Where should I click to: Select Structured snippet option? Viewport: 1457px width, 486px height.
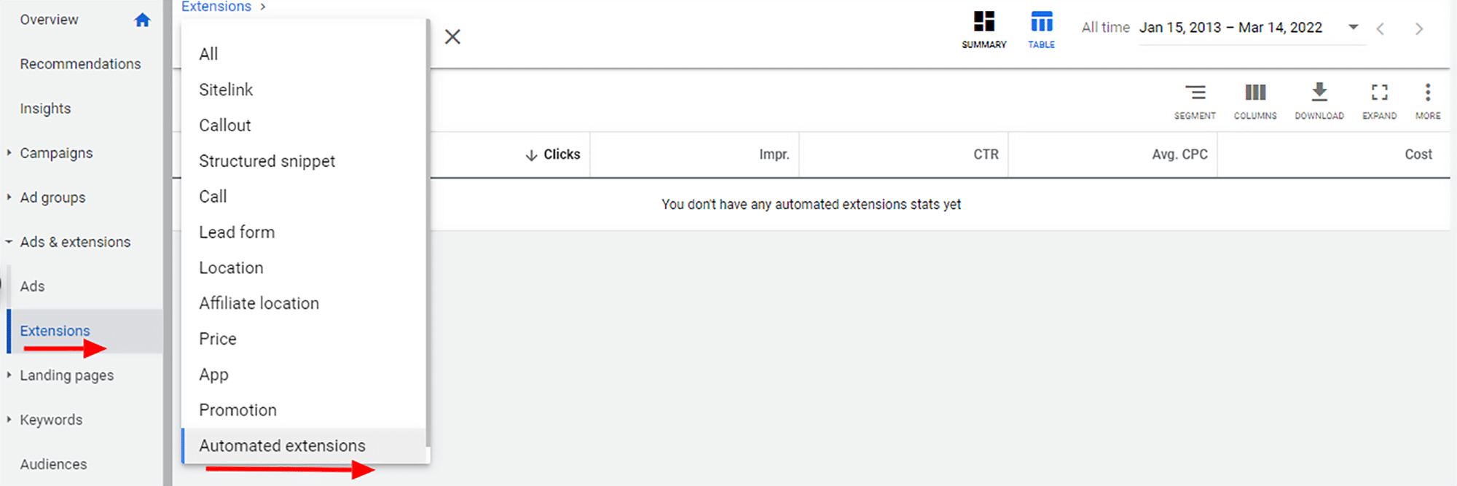[267, 161]
